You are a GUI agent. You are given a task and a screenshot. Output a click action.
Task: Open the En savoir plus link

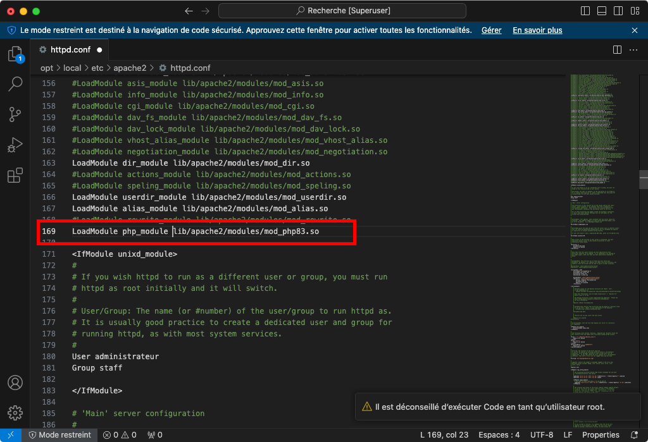(537, 30)
